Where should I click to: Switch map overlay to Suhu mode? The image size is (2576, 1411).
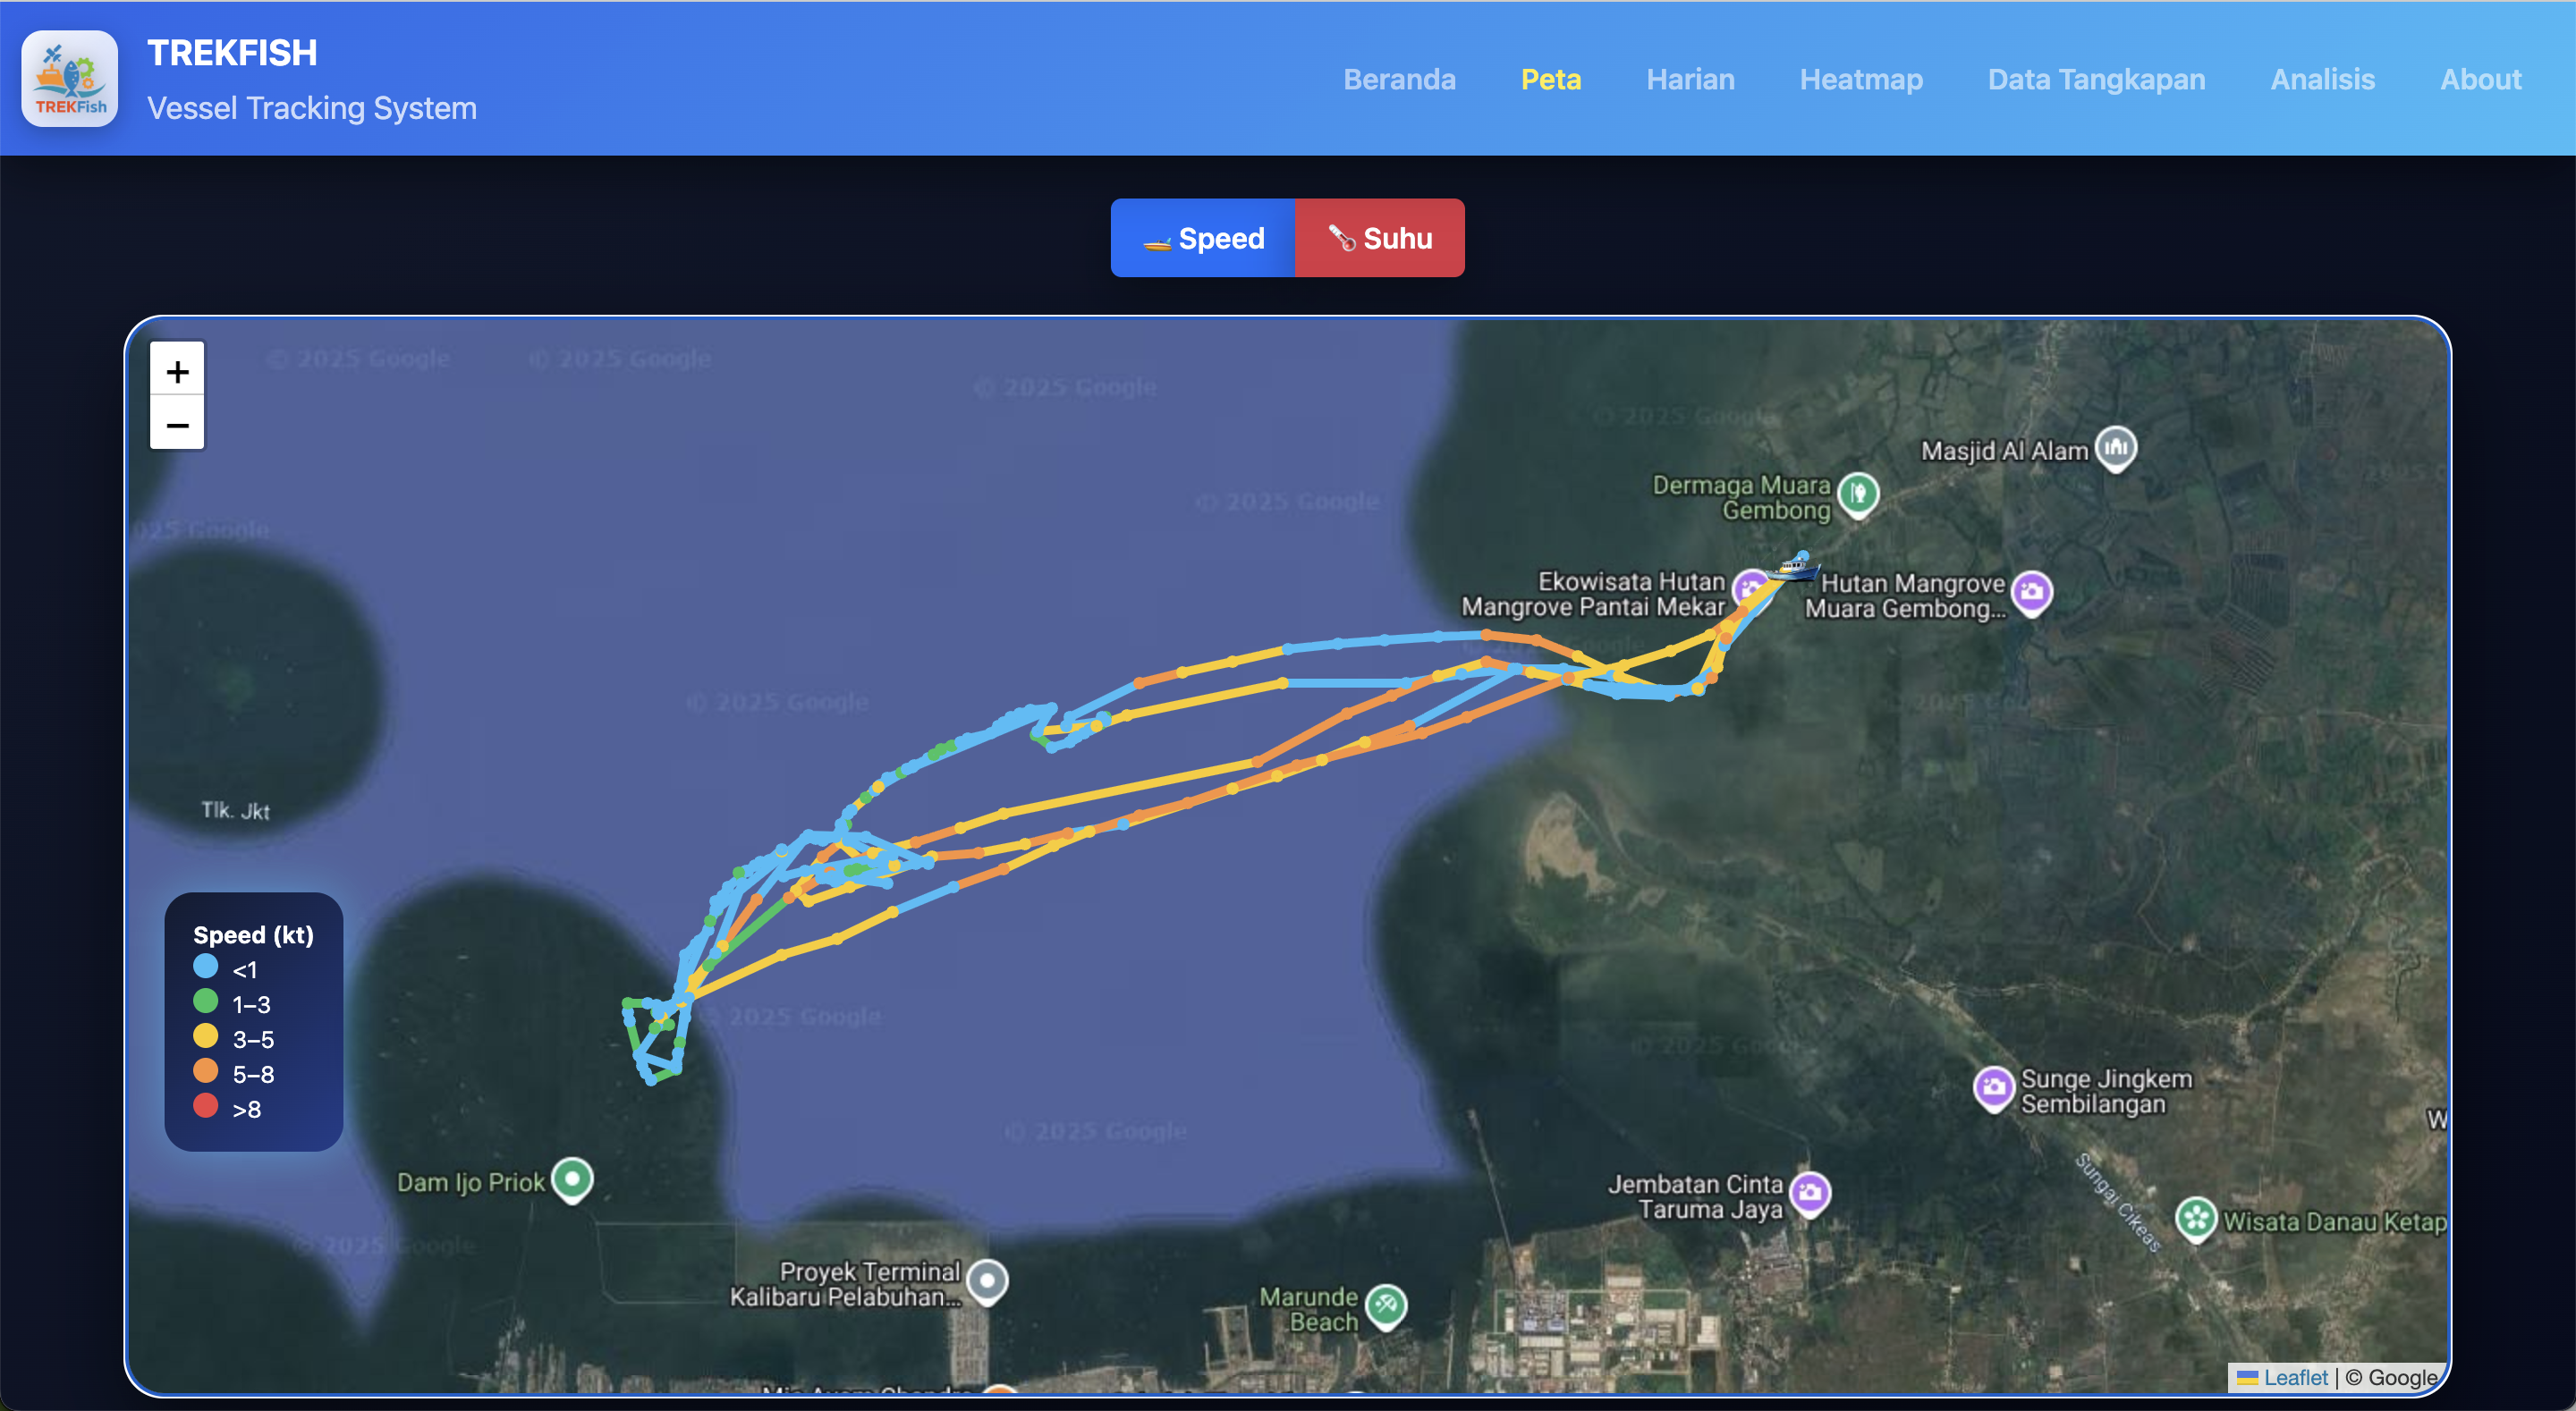[1380, 238]
